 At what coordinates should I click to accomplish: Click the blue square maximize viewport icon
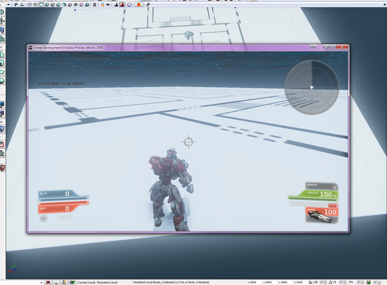click(129, 5)
